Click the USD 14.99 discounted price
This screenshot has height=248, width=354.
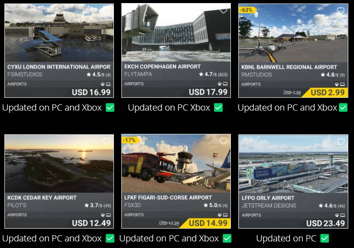(208, 223)
